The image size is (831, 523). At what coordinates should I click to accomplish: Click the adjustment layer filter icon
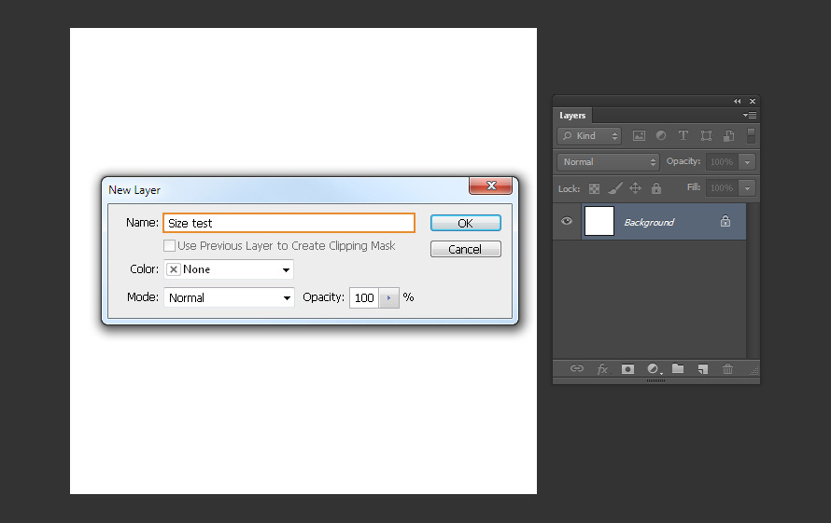click(x=661, y=136)
